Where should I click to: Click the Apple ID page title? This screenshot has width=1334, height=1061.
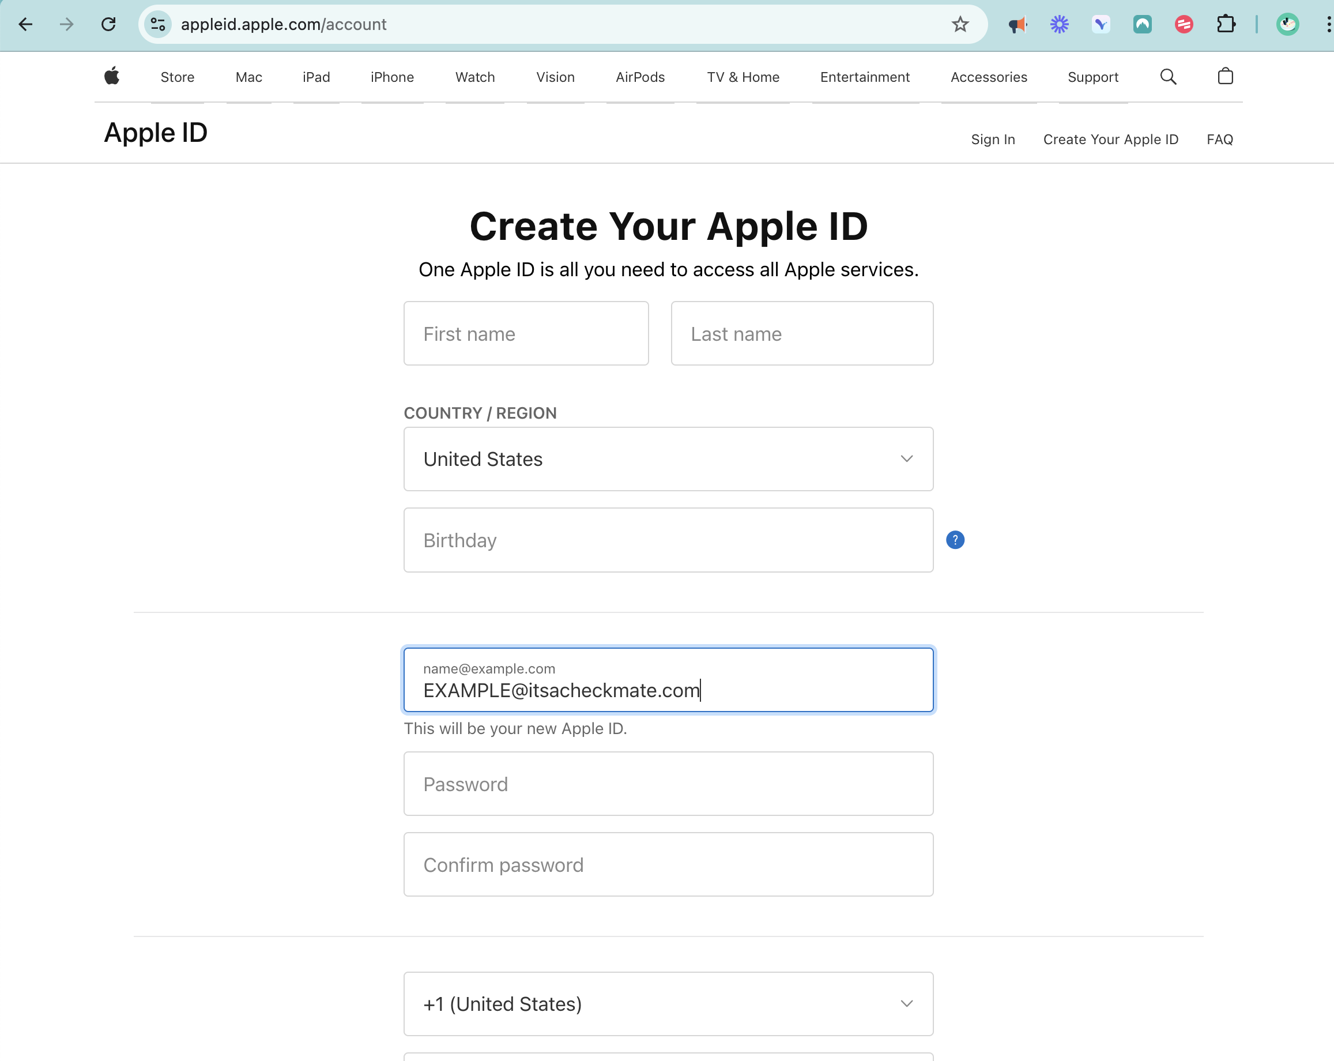pos(155,133)
